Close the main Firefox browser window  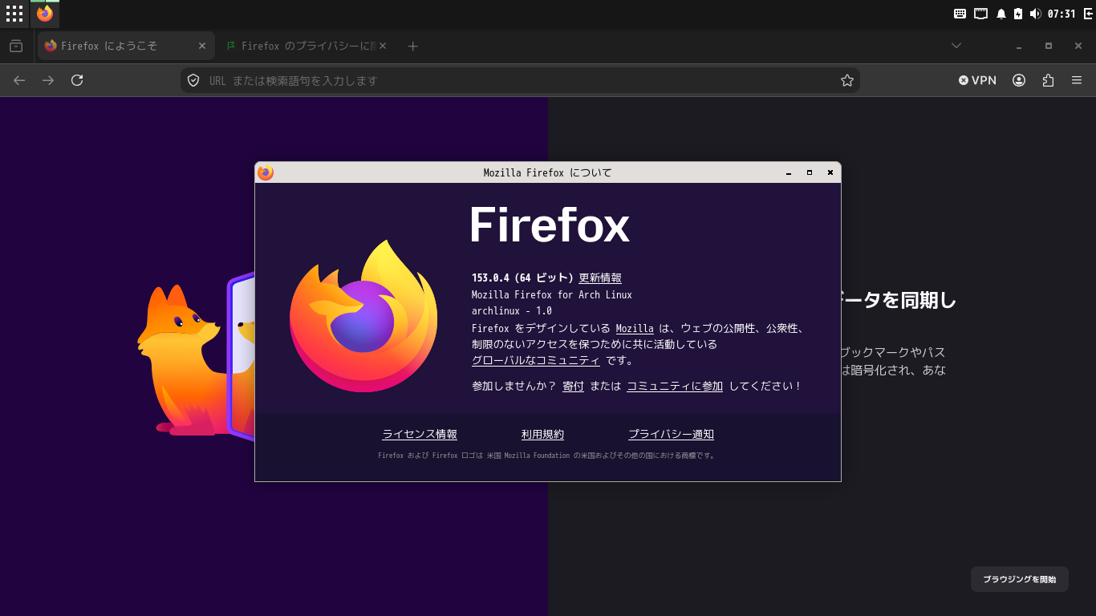(x=1078, y=46)
